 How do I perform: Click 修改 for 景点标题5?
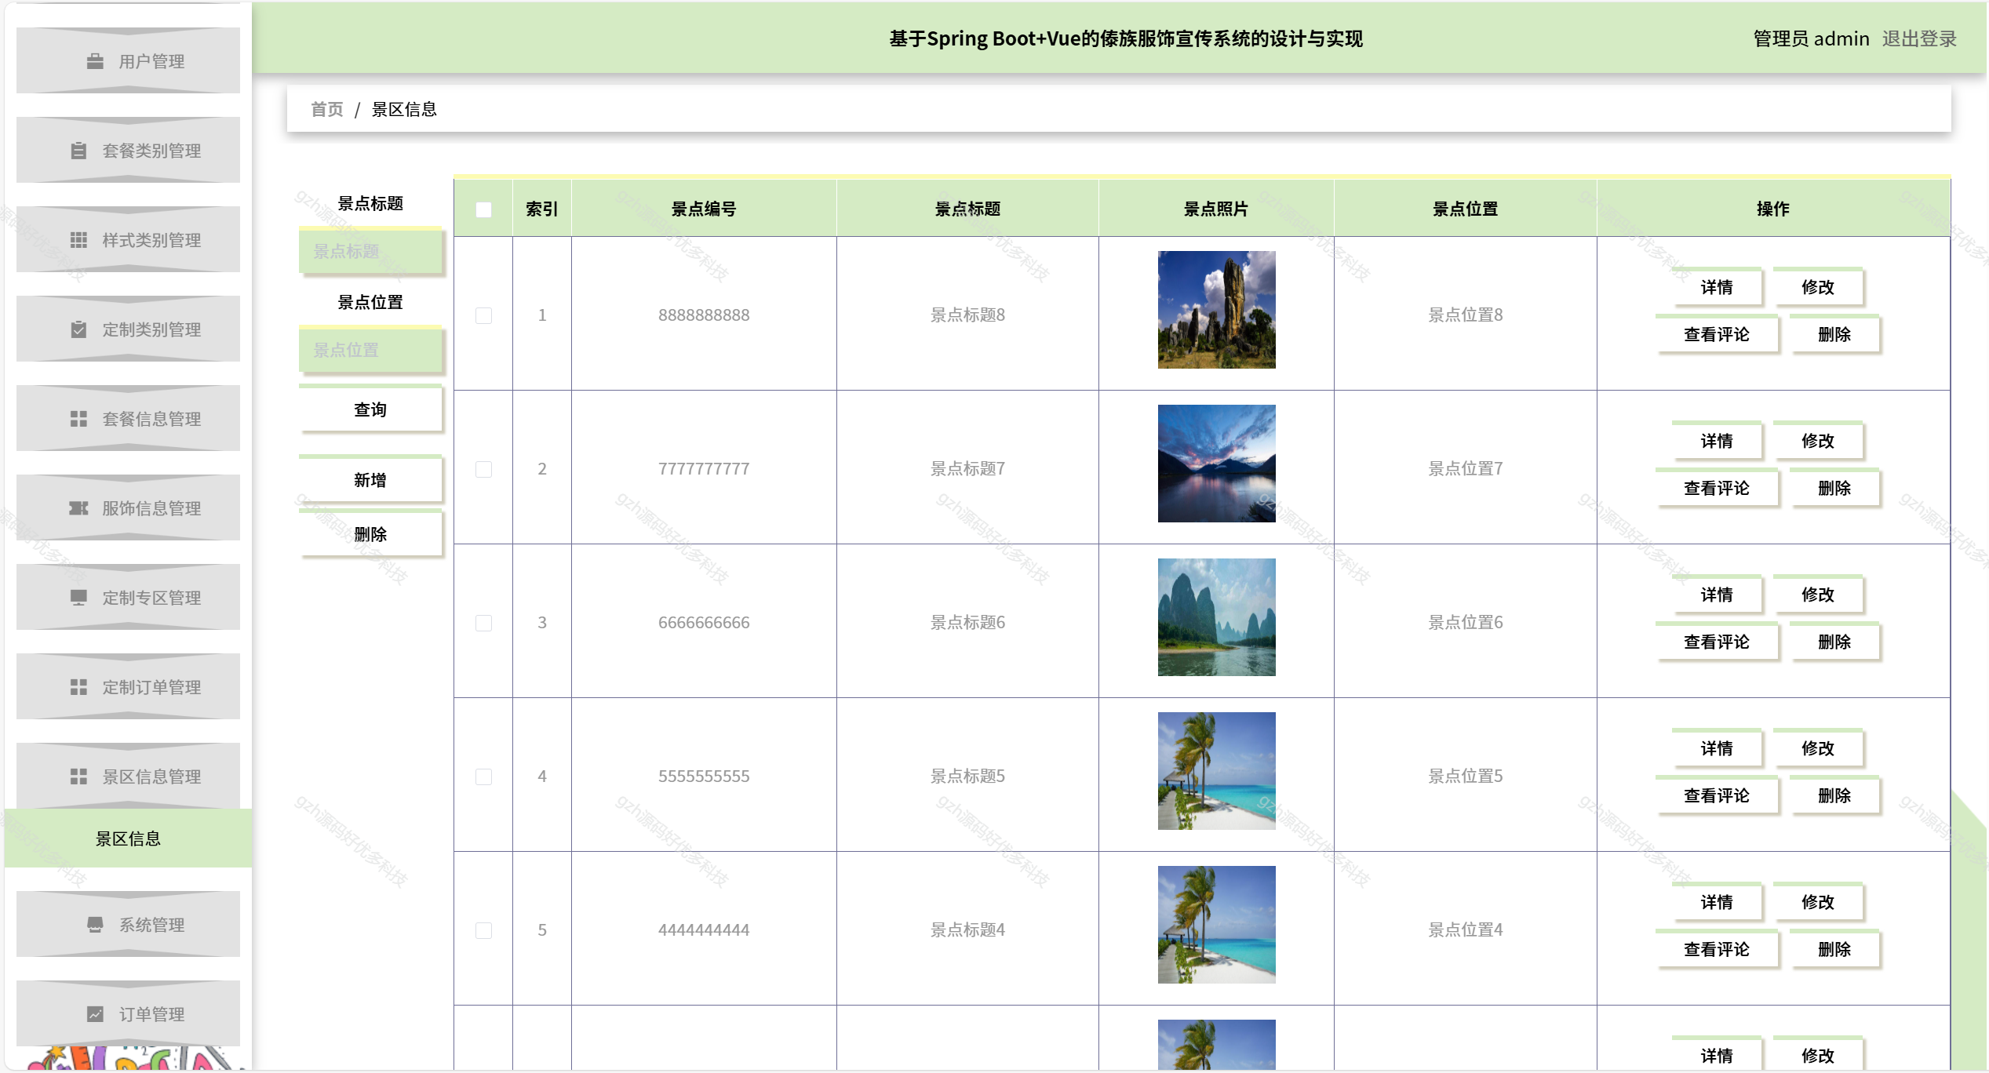click(1818, 748)
